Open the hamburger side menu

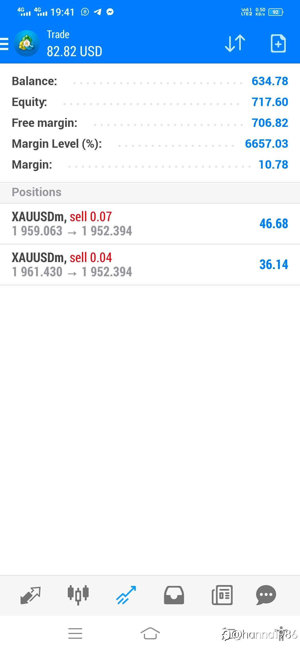4,44
